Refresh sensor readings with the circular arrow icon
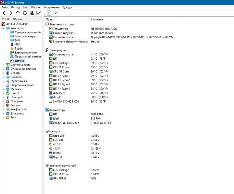This screenshot has height=194, width=234. point(25,13)
